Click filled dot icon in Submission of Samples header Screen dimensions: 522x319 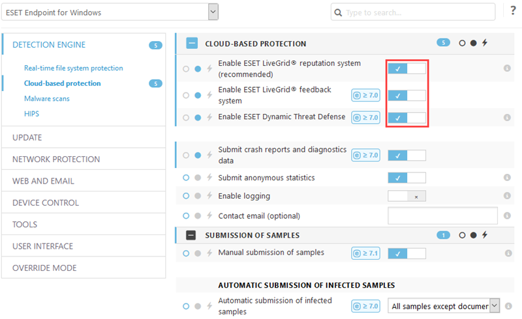(474, 235)
